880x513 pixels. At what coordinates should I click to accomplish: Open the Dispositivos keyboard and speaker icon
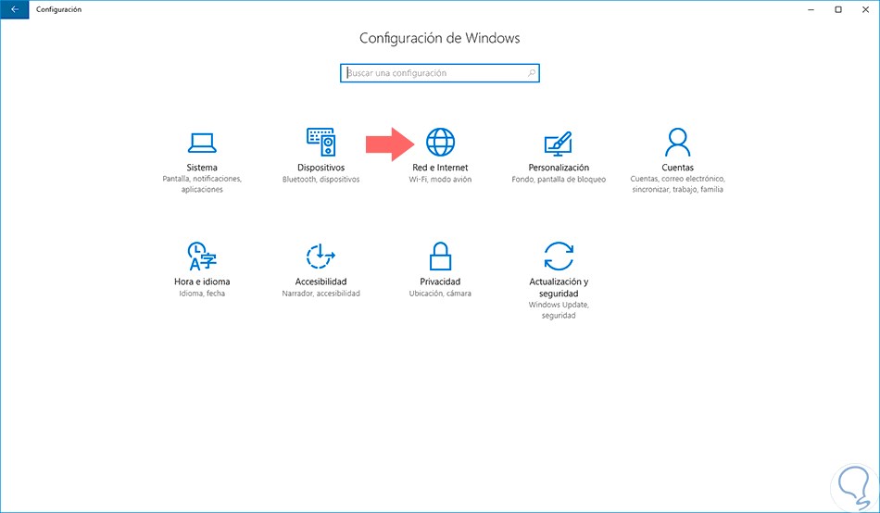point(321,142)
